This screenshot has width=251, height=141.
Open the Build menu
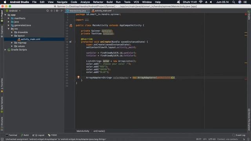109,2
